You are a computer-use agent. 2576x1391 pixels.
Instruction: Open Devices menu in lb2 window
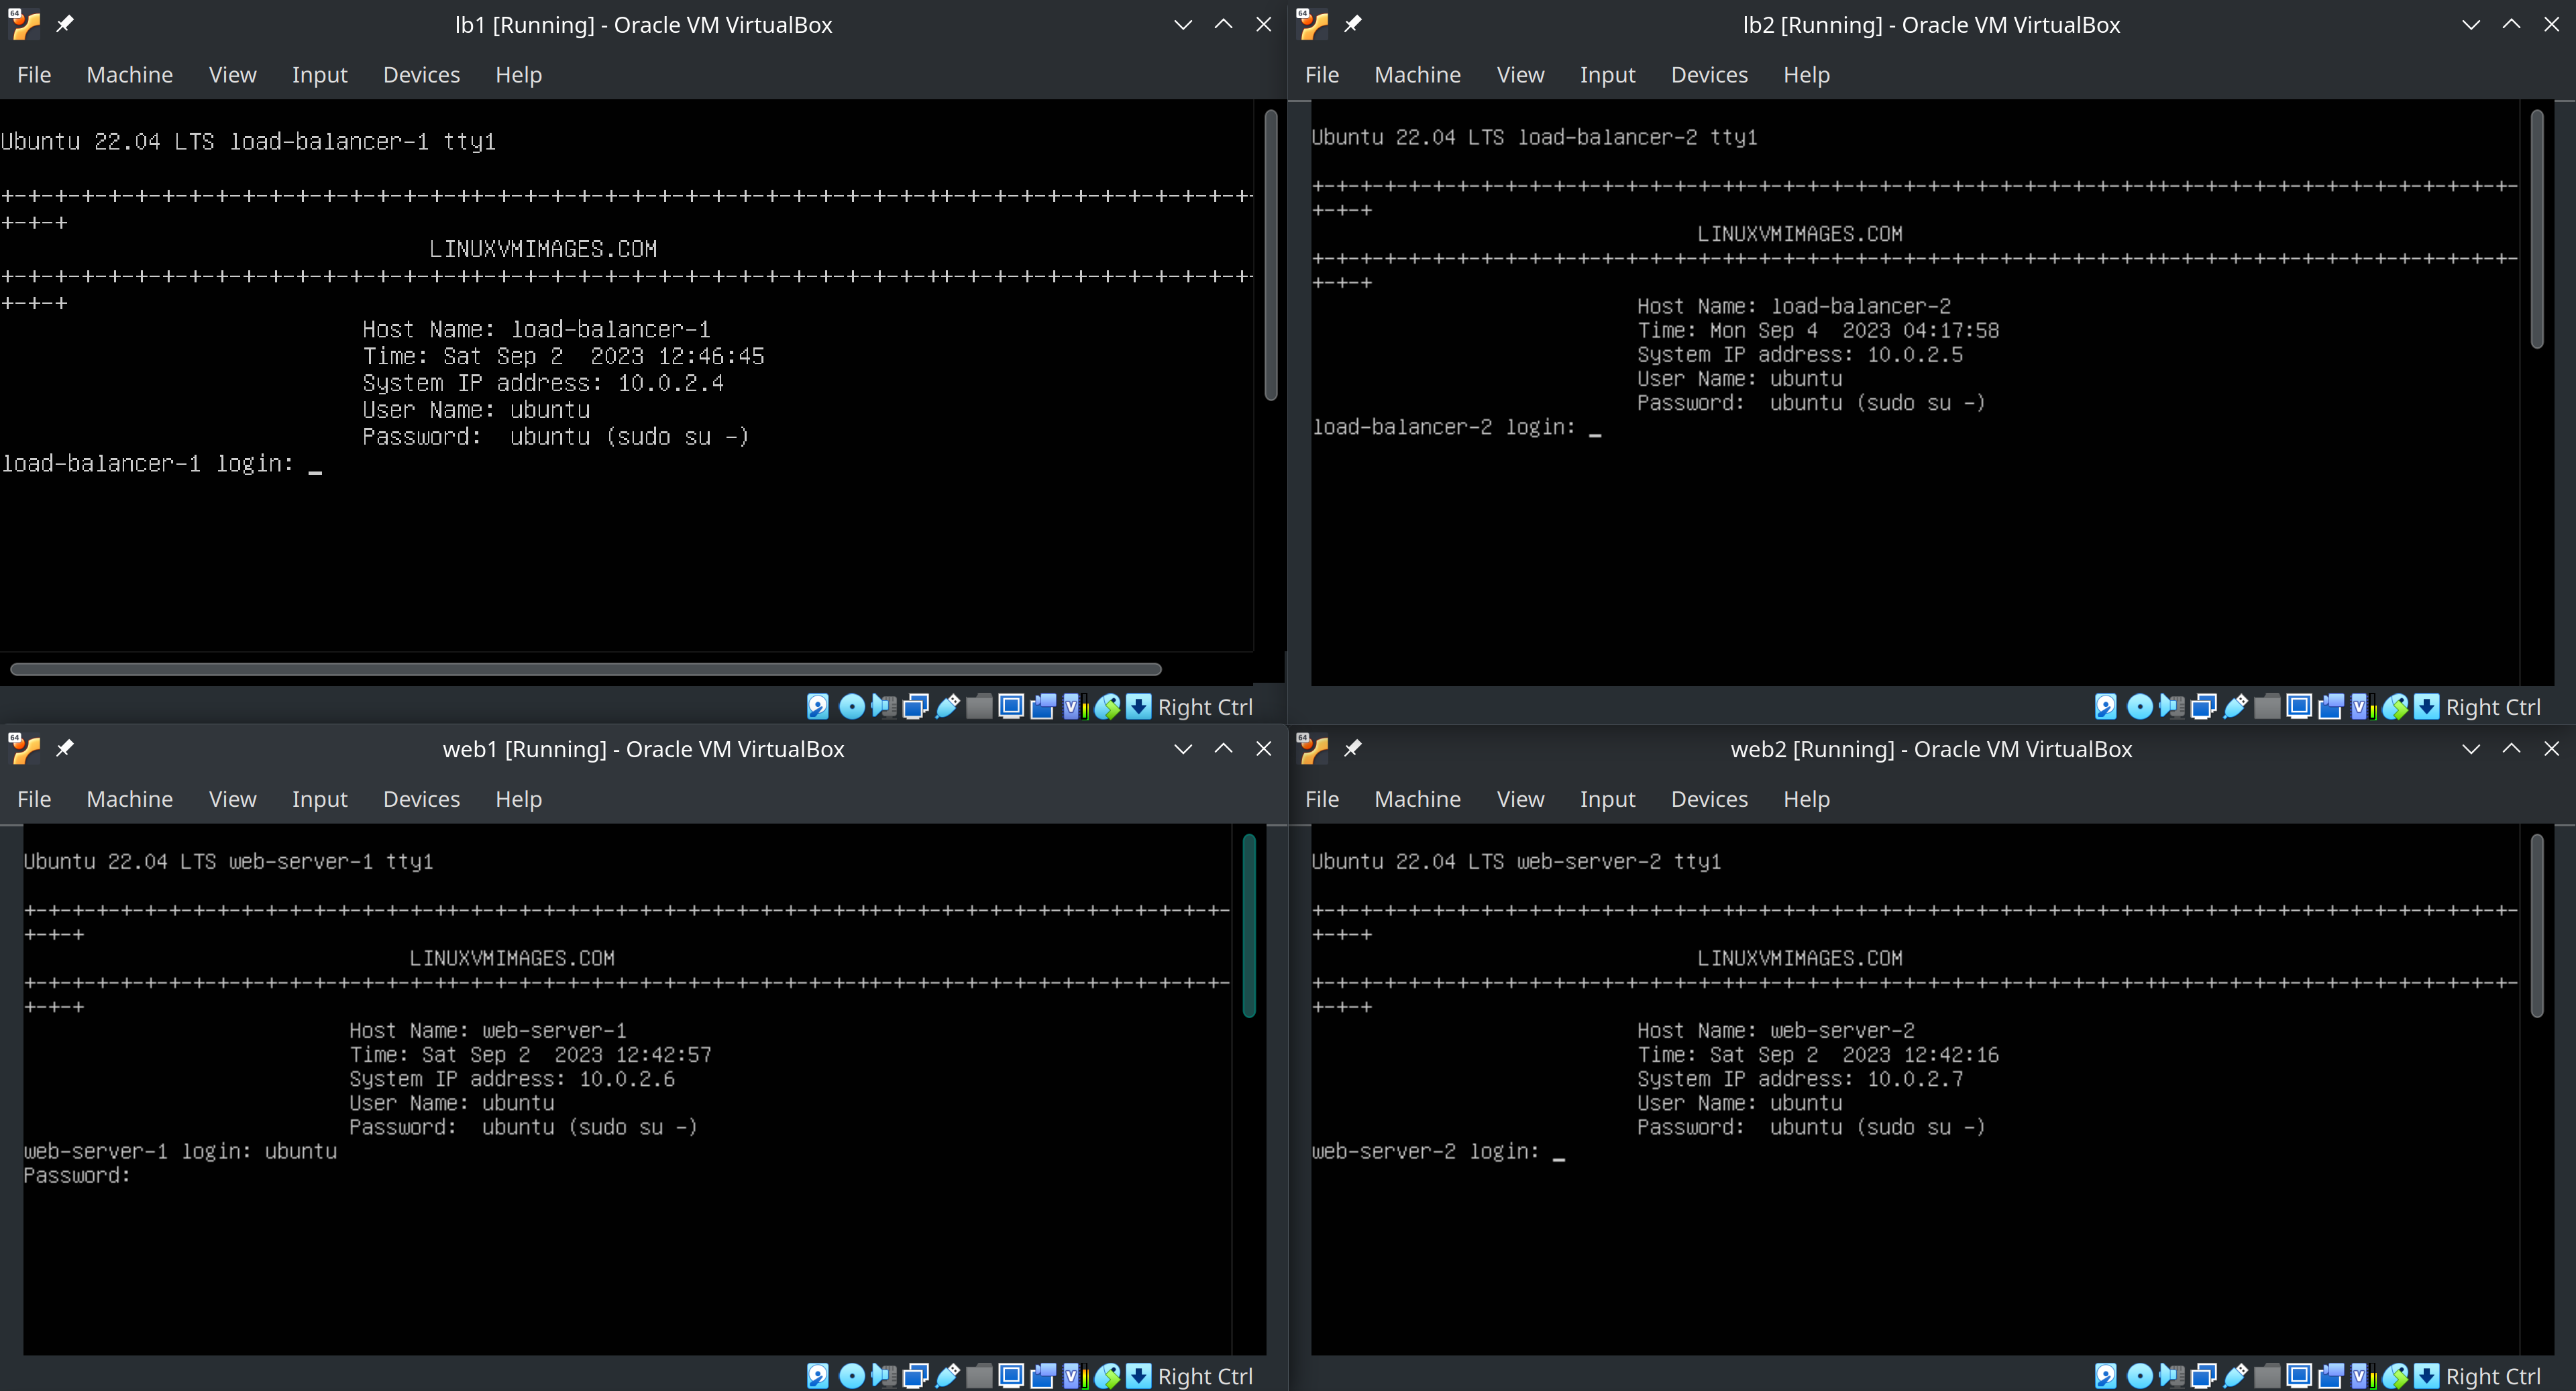coord(1710,75)
